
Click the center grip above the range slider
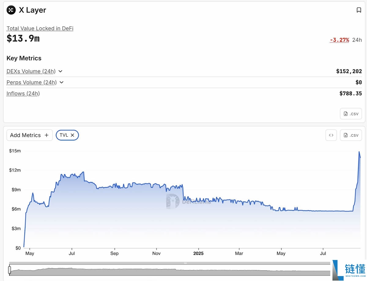click(x=185, y=263)
